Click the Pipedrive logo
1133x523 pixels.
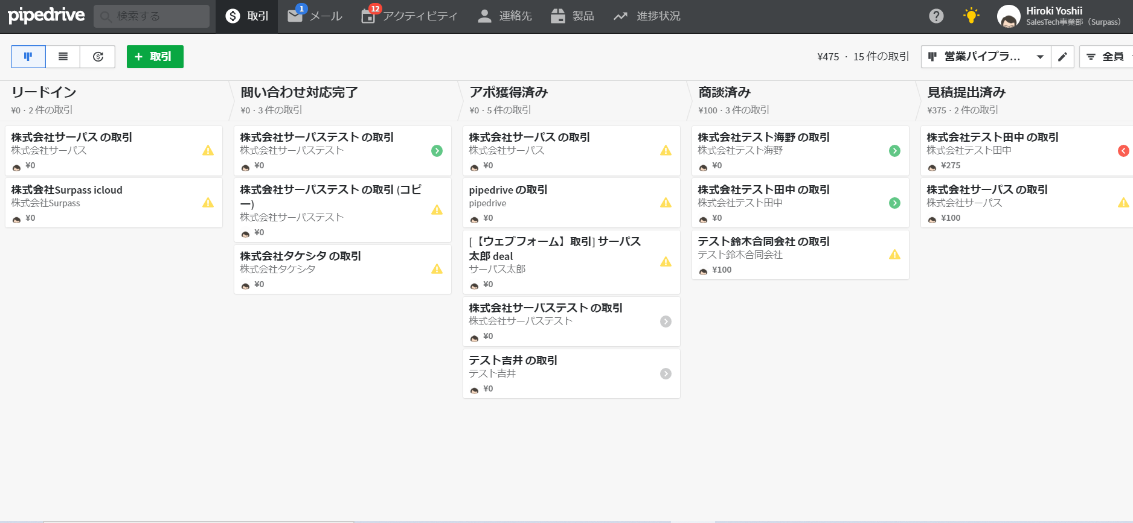click(47, 15)
